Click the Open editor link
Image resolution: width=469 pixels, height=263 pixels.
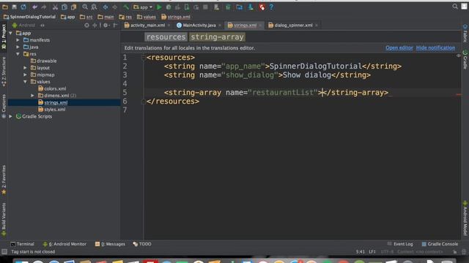399,47
